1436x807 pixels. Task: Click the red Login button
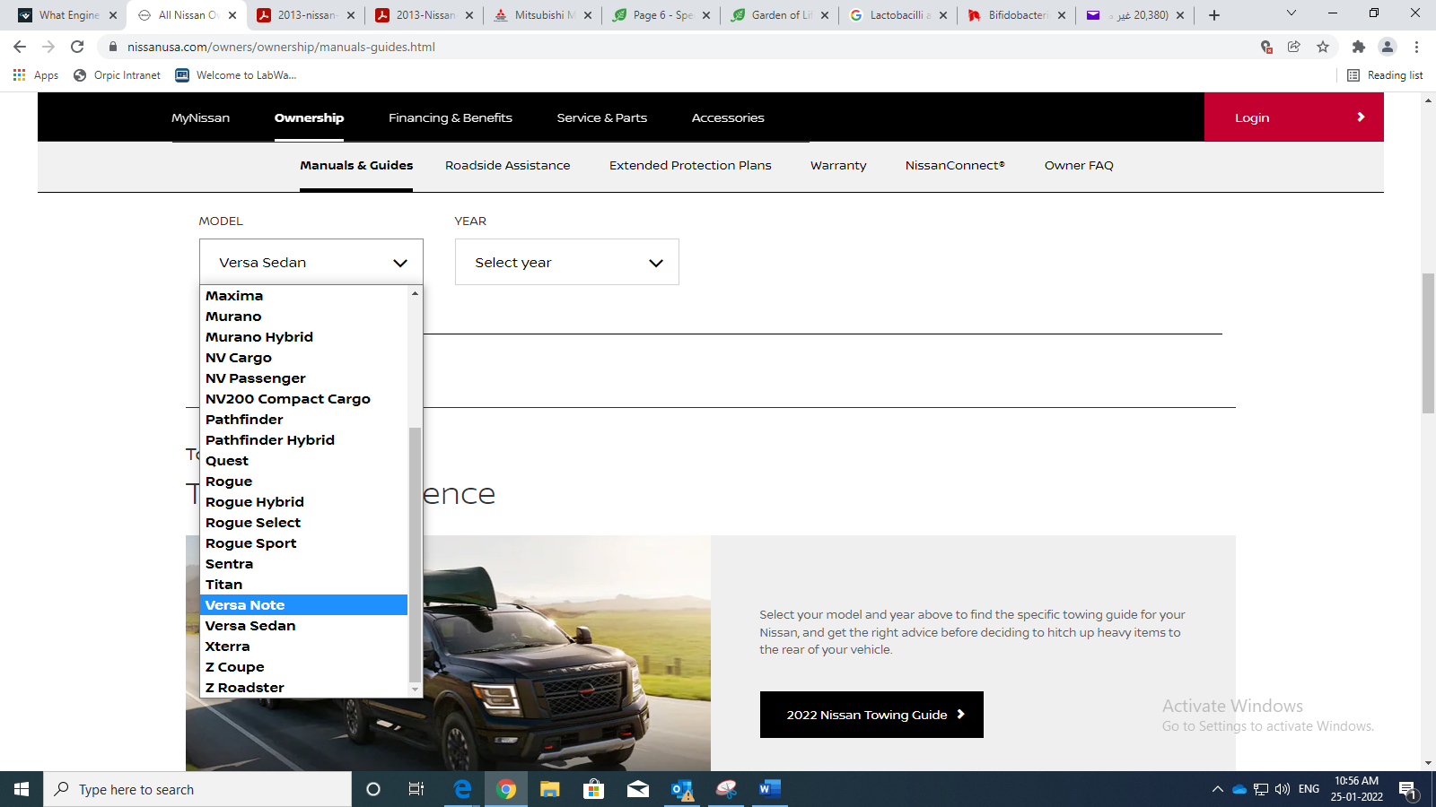(1292, 117)
